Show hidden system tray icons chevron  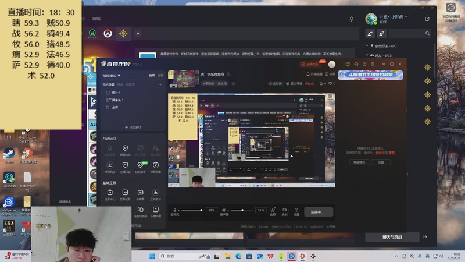(396, 256)
